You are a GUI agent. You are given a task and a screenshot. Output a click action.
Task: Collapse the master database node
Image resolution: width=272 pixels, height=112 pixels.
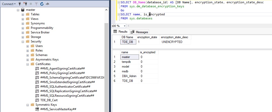[18, 10]
